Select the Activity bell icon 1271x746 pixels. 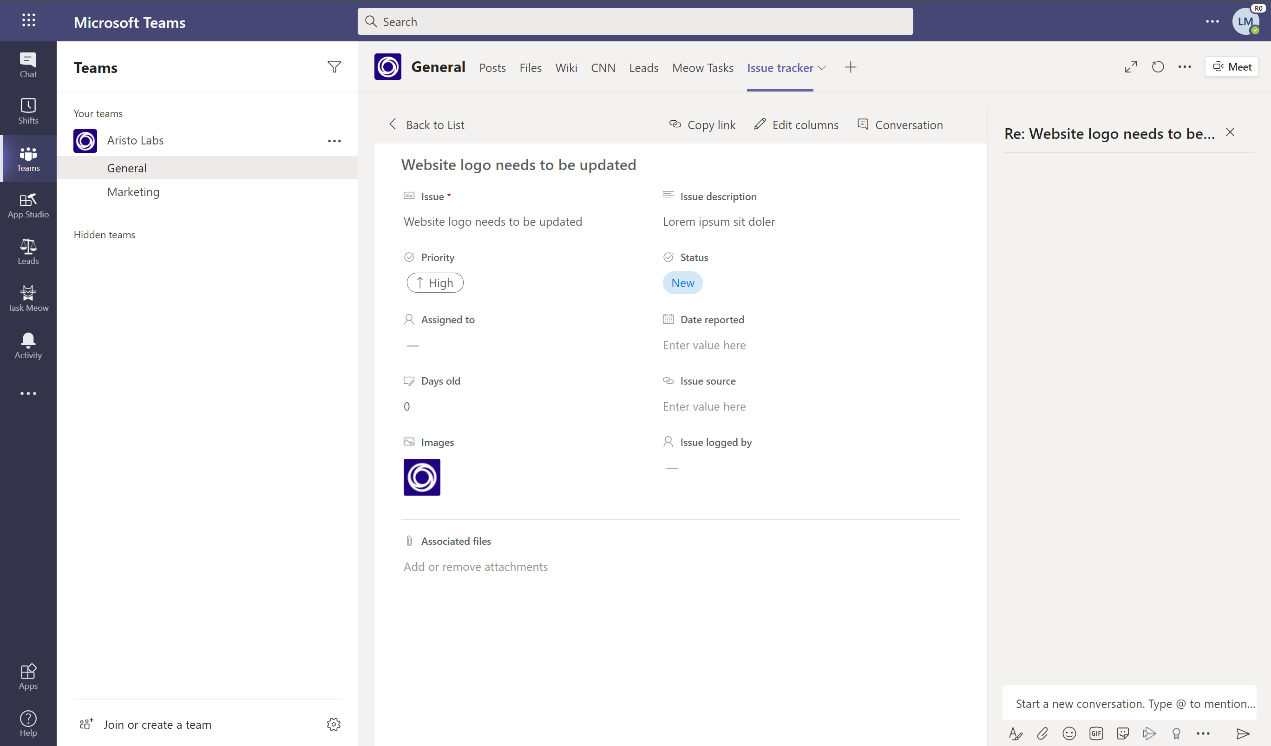click(x=27, y=342)
